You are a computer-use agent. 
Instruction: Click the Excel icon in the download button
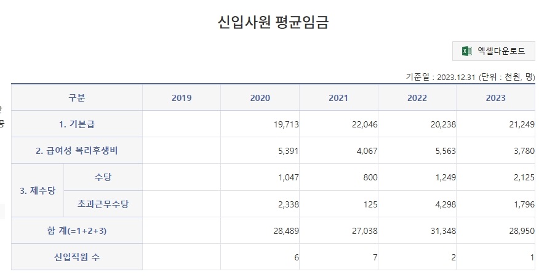point(467,51)
